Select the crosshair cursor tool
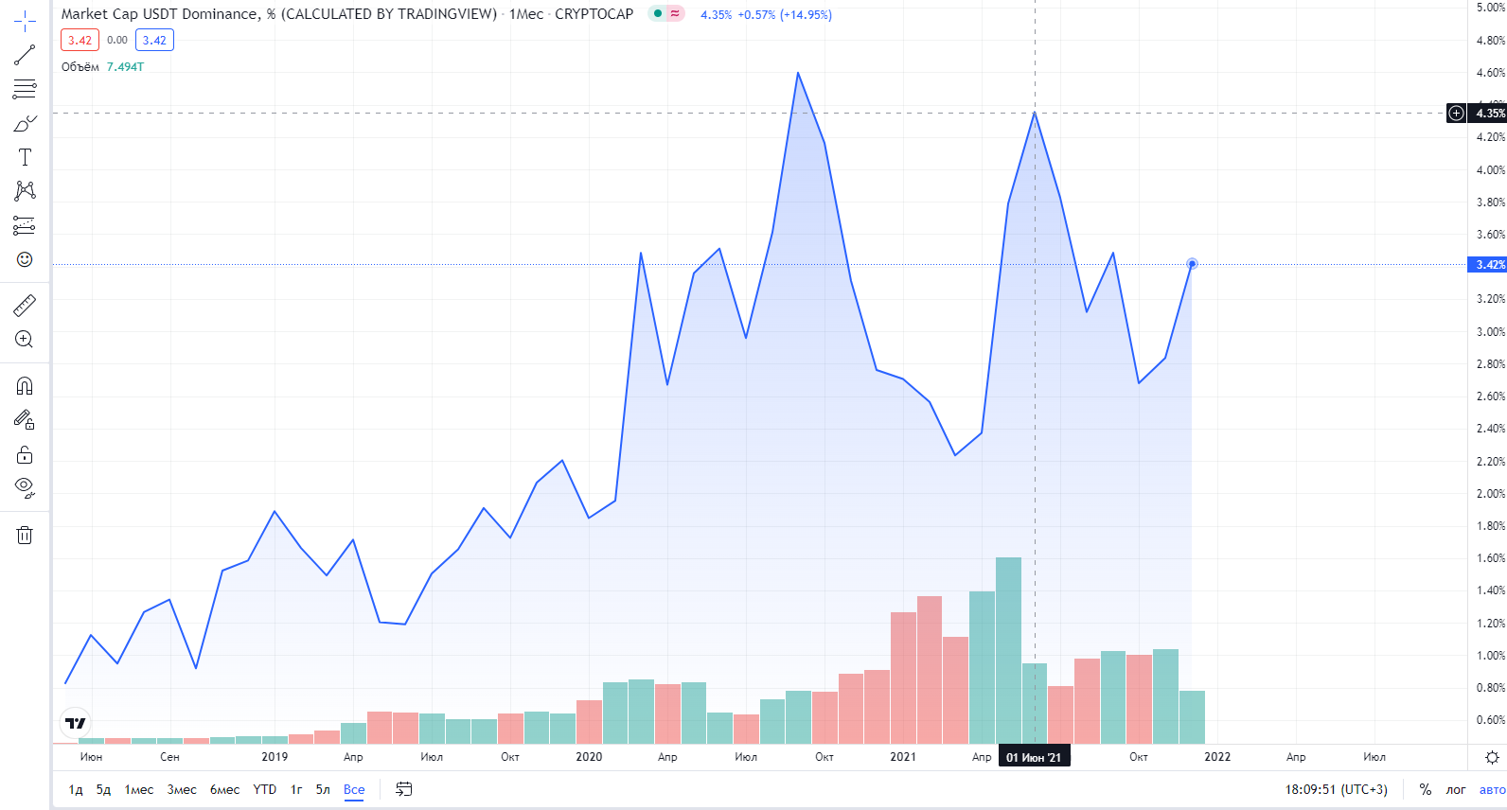Image resolution: width=1507 pixels, height=810 pixels. click(25, 21)
